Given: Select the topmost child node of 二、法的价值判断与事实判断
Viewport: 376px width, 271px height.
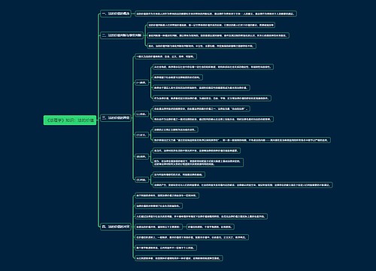Looking at the screenshot, I should coord(211,25).
